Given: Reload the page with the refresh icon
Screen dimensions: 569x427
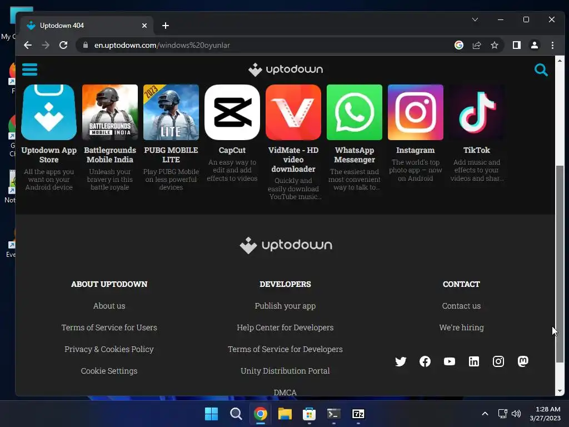Looking at the screenshot, I should [63, 45].
